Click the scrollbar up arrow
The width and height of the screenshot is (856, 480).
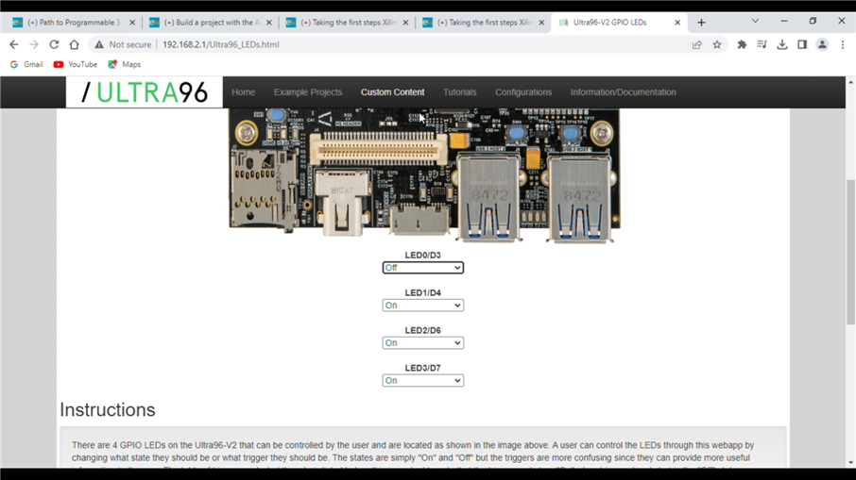coord(850,82)
